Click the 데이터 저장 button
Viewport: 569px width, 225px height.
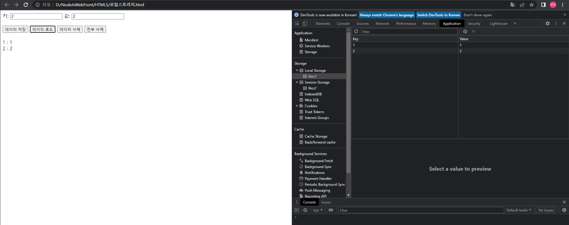[x=15, y=29]
